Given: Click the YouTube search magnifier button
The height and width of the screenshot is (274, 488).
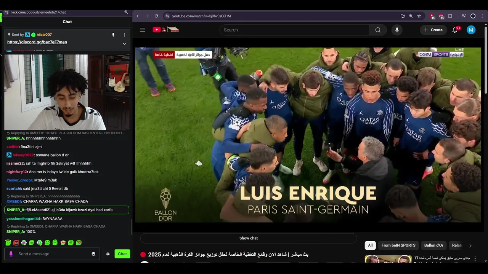Looking at the screenshot, I should (x=378, y=30).
